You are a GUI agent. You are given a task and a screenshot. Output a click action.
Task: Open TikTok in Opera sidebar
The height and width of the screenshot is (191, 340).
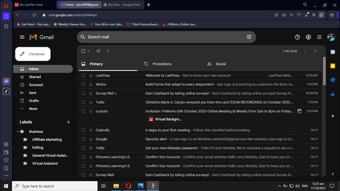coord(6,91)
